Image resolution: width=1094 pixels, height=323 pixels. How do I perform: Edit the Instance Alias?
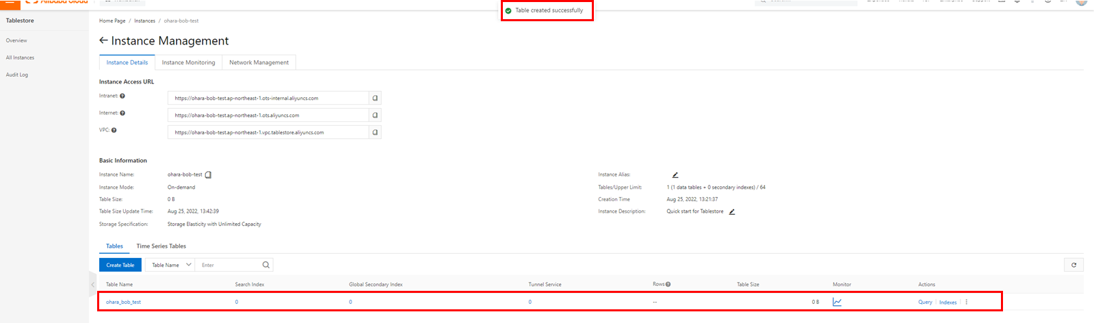(x=675, y=175)
